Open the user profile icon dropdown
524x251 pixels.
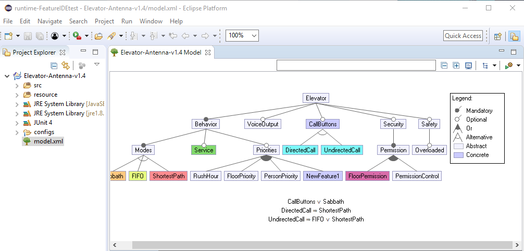coord(64,36)
